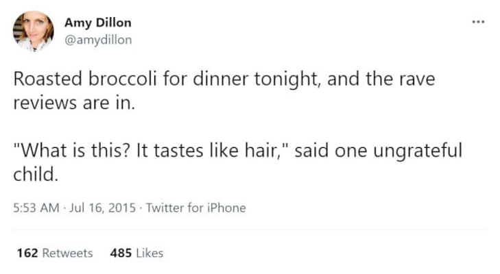Screen dimensions: 500x274
Task: Select the Jul 16, 2015 date
Action: (x=103, y=208)
